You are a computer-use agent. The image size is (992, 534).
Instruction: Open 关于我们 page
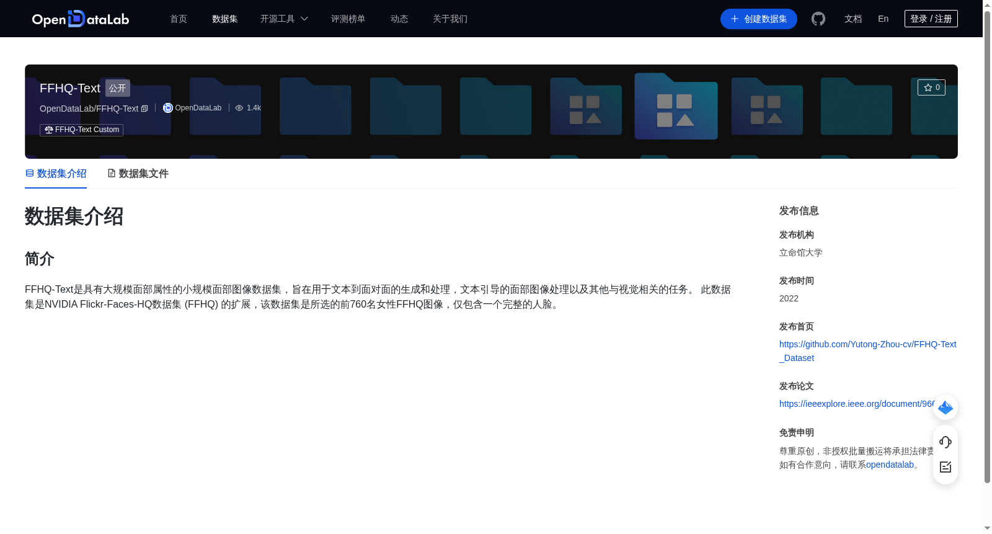click(450, 19)
